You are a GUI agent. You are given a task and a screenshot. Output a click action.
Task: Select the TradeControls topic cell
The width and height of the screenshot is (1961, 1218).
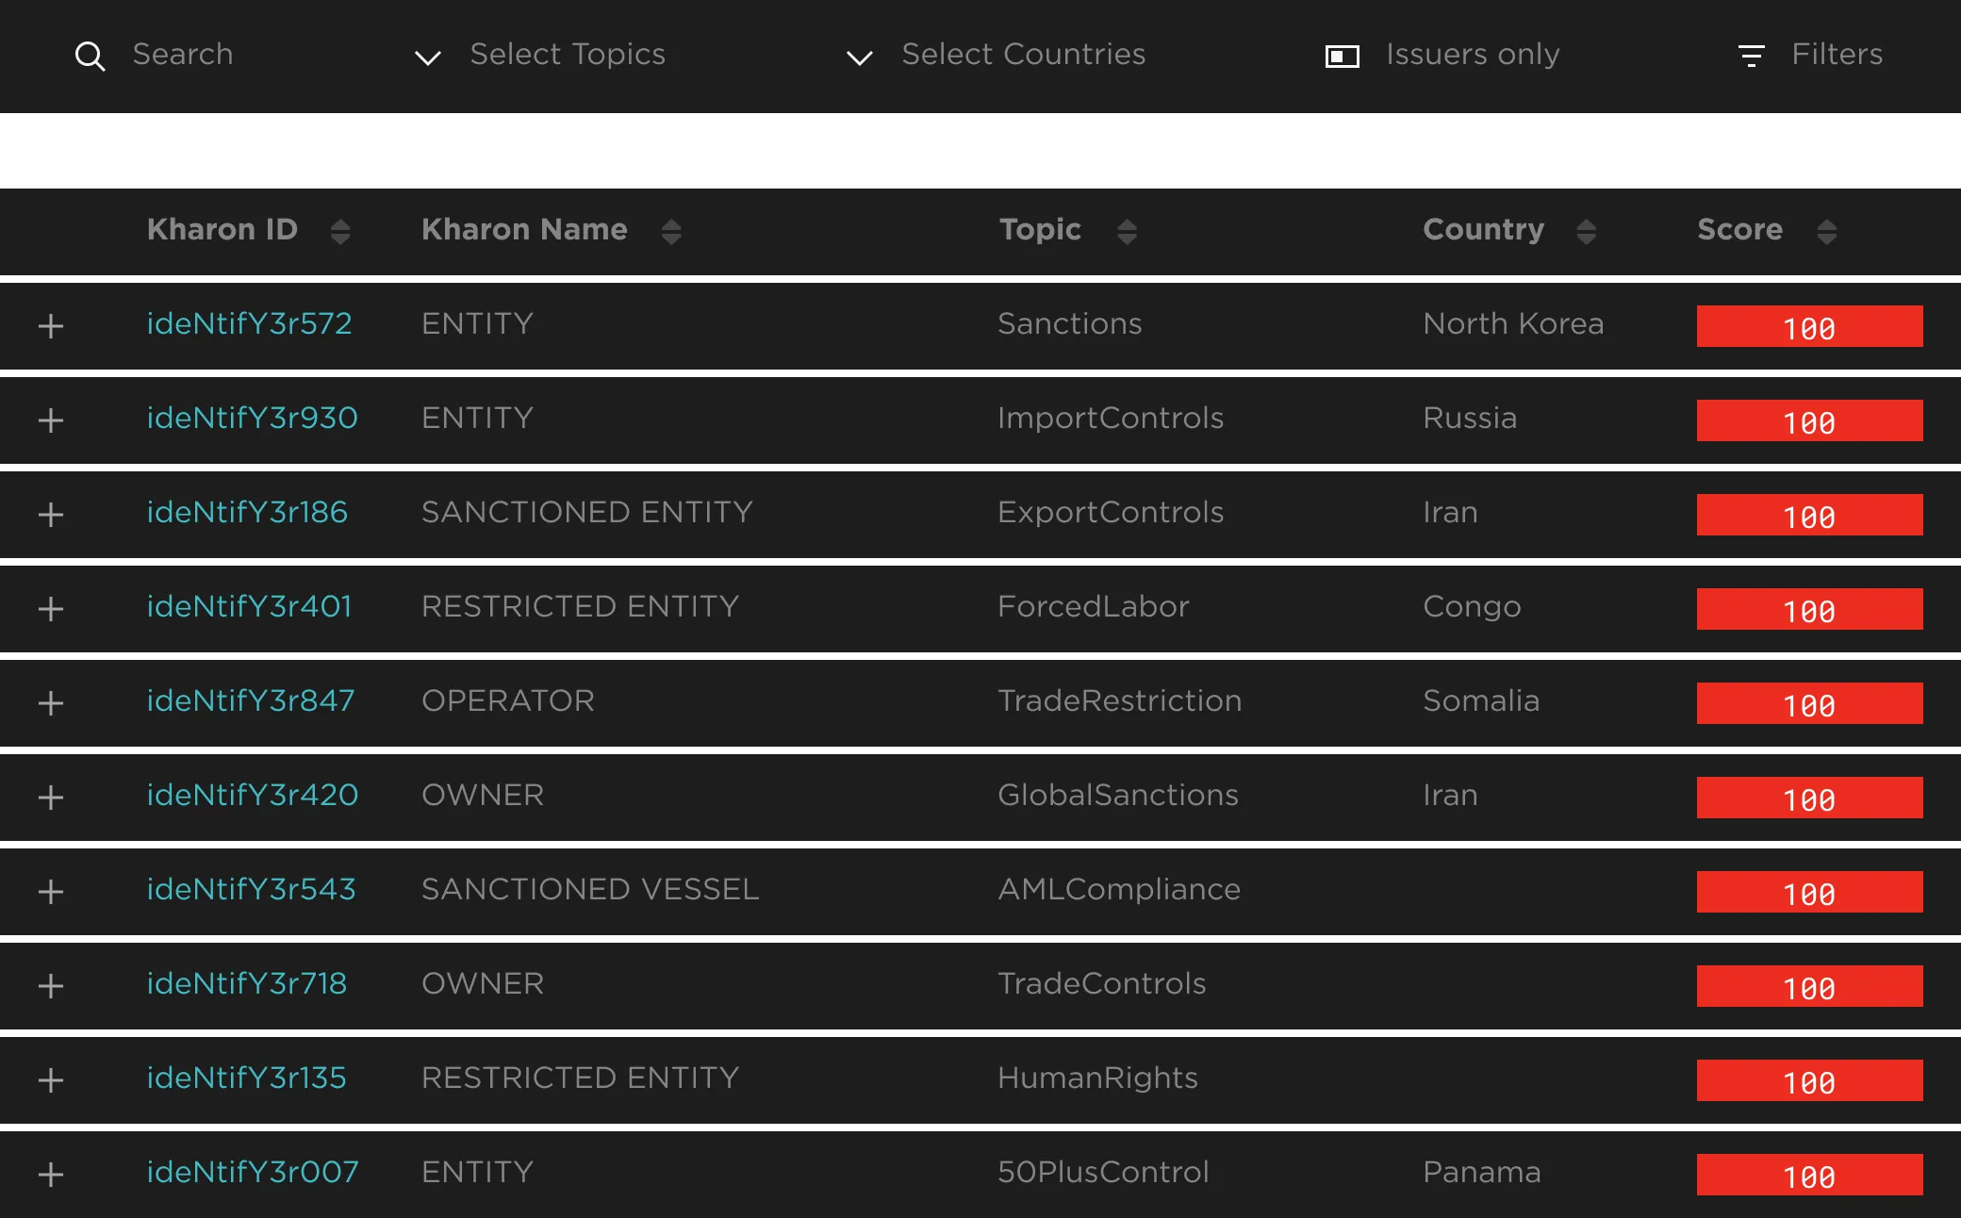[x=1102, y=984]
